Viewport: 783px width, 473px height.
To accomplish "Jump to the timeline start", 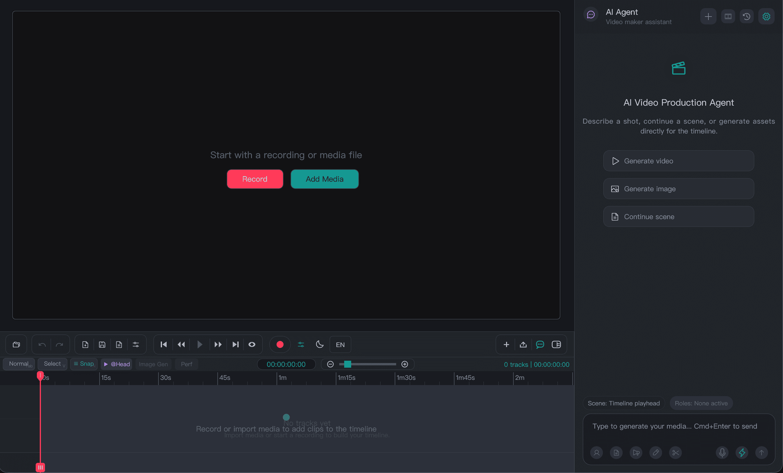I will 164,344.
